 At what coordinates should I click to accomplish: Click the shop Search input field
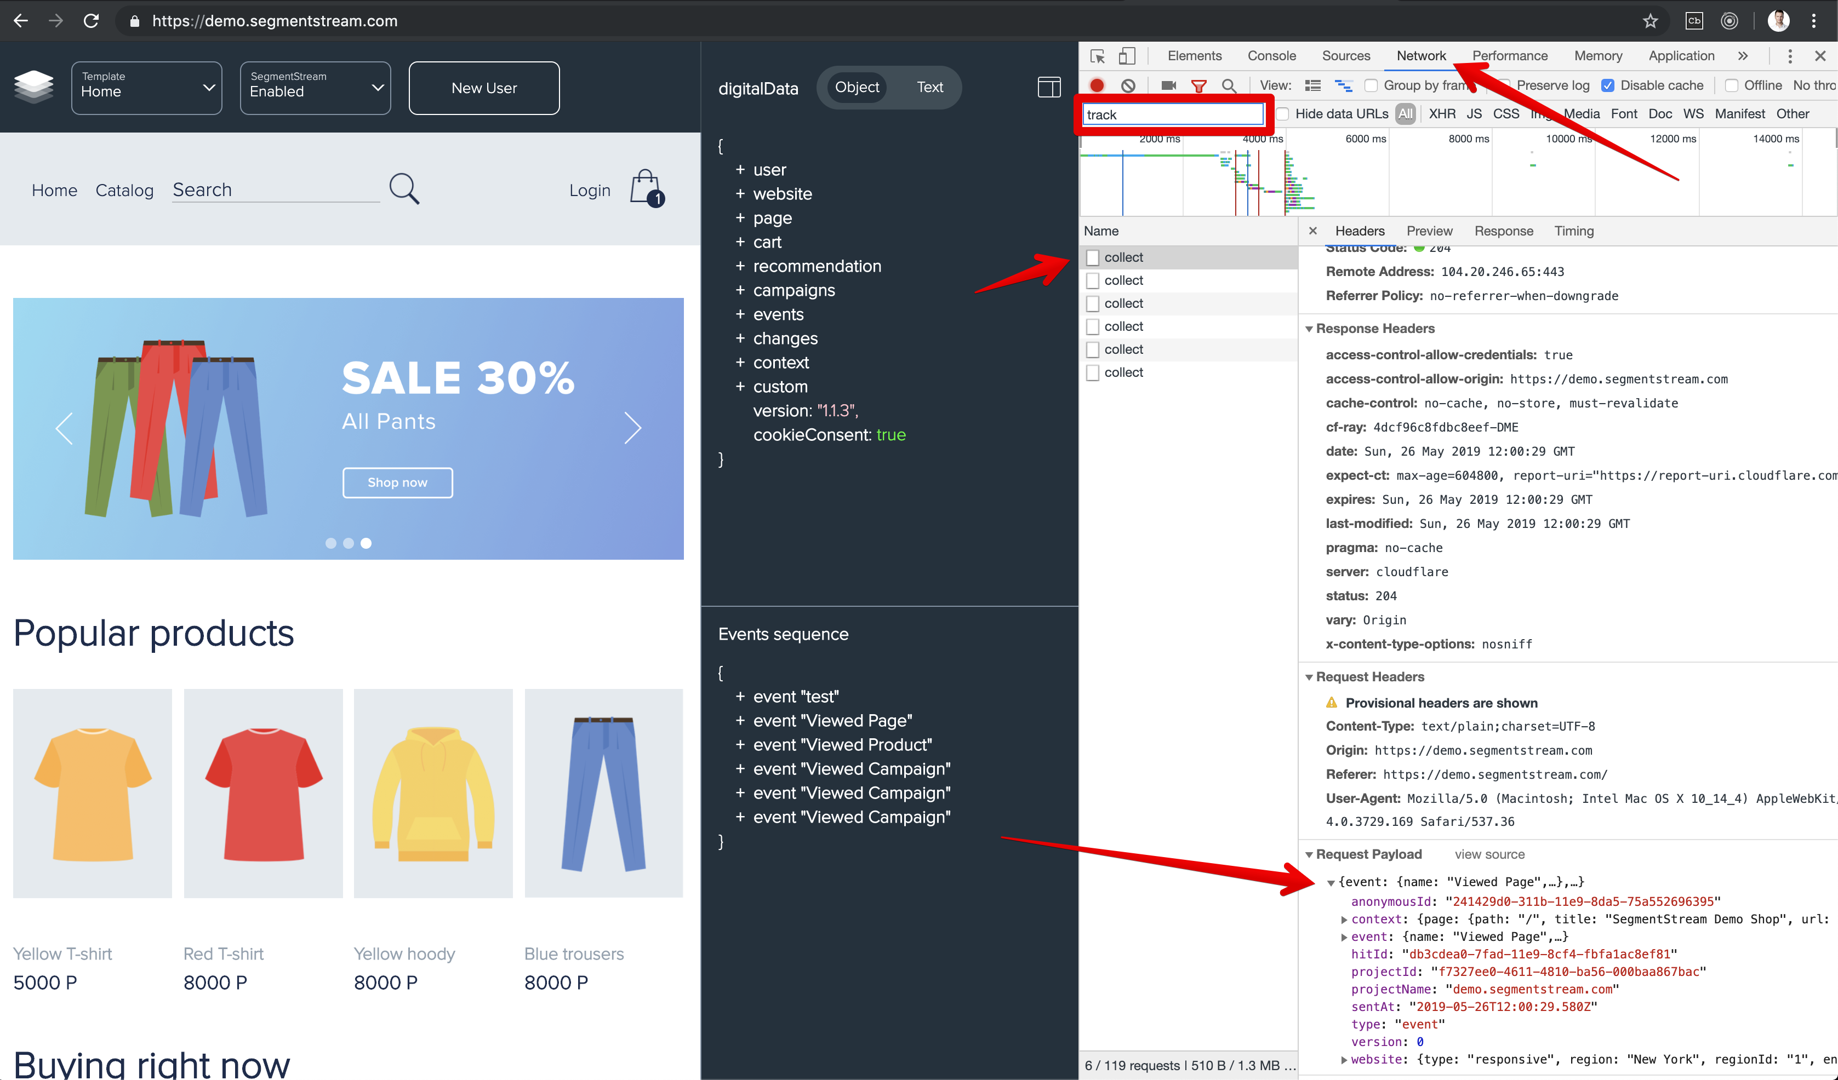pyautogui.click(x=276, y=189)
